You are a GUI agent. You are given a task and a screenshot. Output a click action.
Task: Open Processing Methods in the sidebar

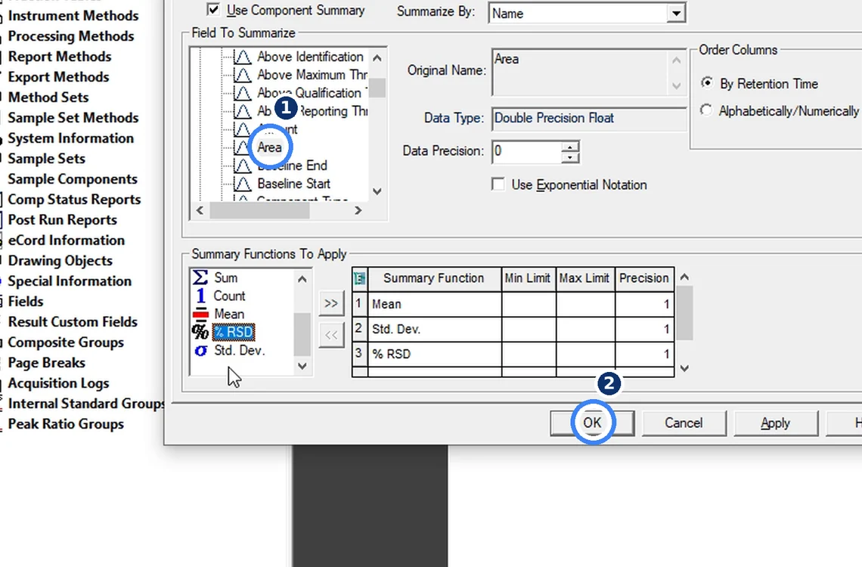(71, 36)
